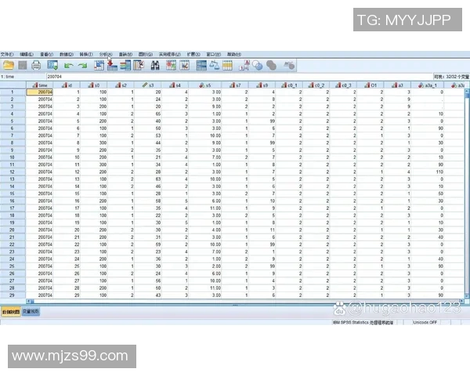Click the horizontal scrollbar below the data grid
470x376 pixels.
(235, 305)
